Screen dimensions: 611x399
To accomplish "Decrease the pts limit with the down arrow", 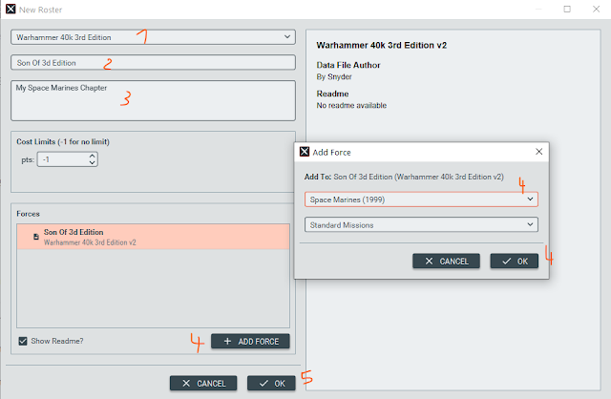I will coord(93,163).
